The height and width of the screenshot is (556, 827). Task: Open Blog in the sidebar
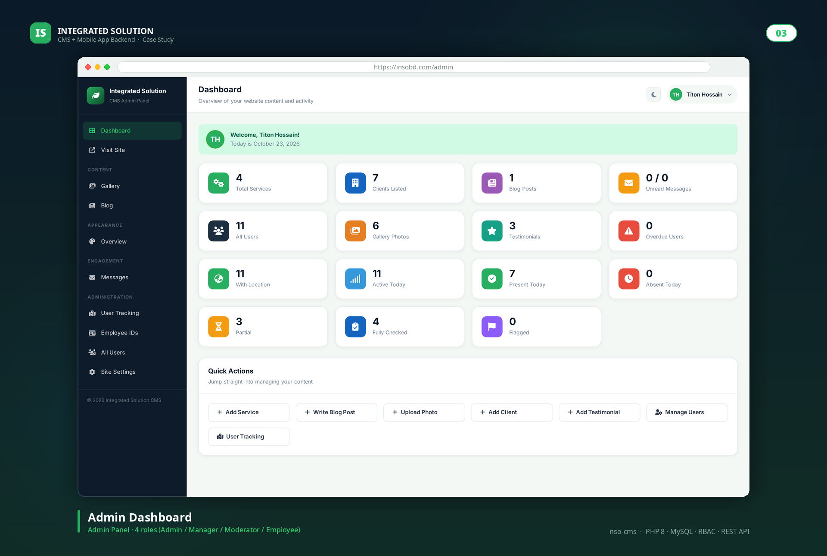click(x=132, y=206)
